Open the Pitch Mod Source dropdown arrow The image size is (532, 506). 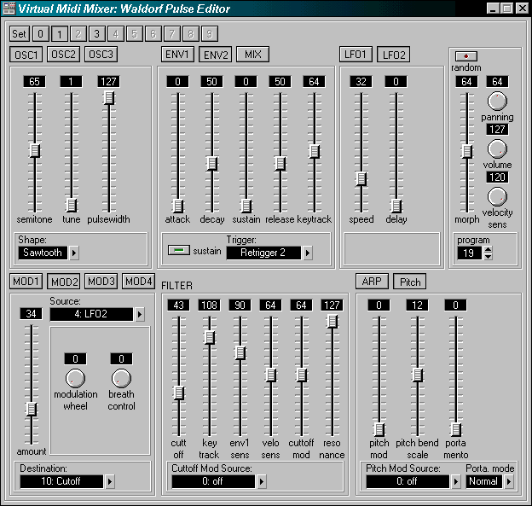tap(455, 481)
